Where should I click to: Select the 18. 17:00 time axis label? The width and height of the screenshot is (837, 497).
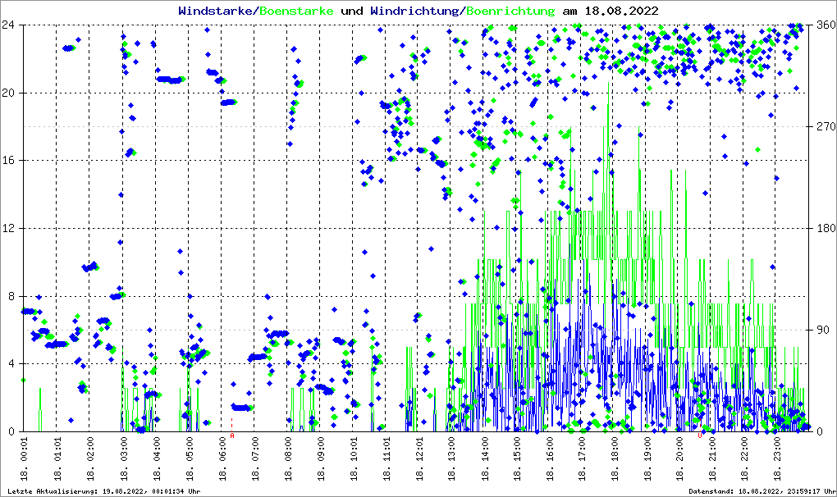(582, 460)
